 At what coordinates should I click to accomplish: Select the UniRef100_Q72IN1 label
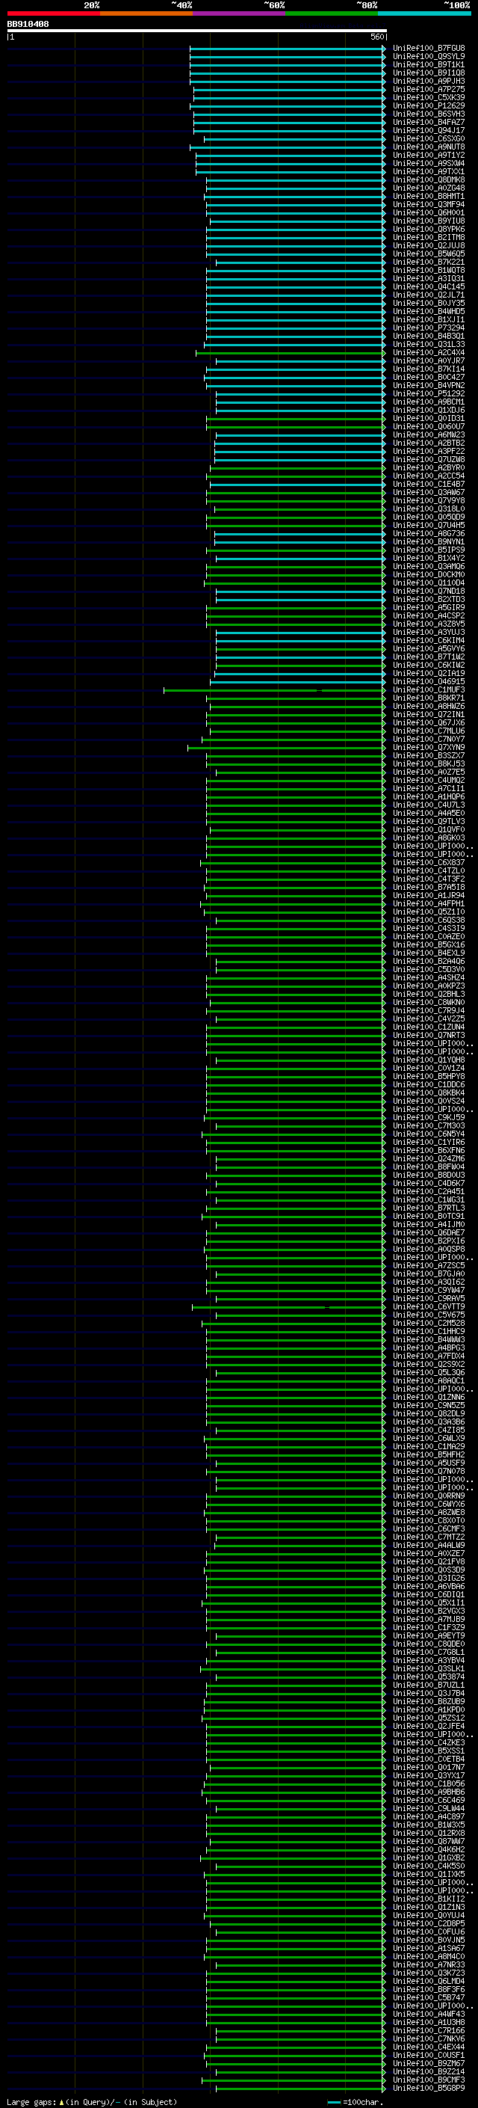pyautogui.click(x=428, y=715)
